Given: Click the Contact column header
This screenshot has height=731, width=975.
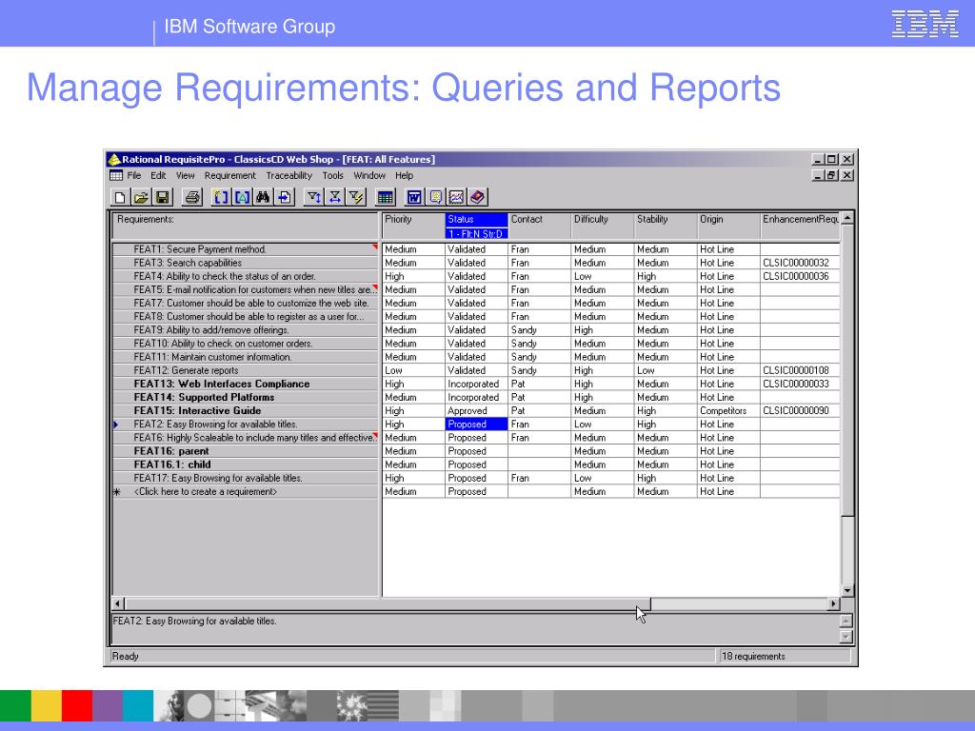Looking at the screenshot, I should pos(539,227).
